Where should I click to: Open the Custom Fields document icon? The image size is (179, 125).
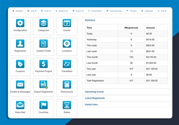point(43,44)
